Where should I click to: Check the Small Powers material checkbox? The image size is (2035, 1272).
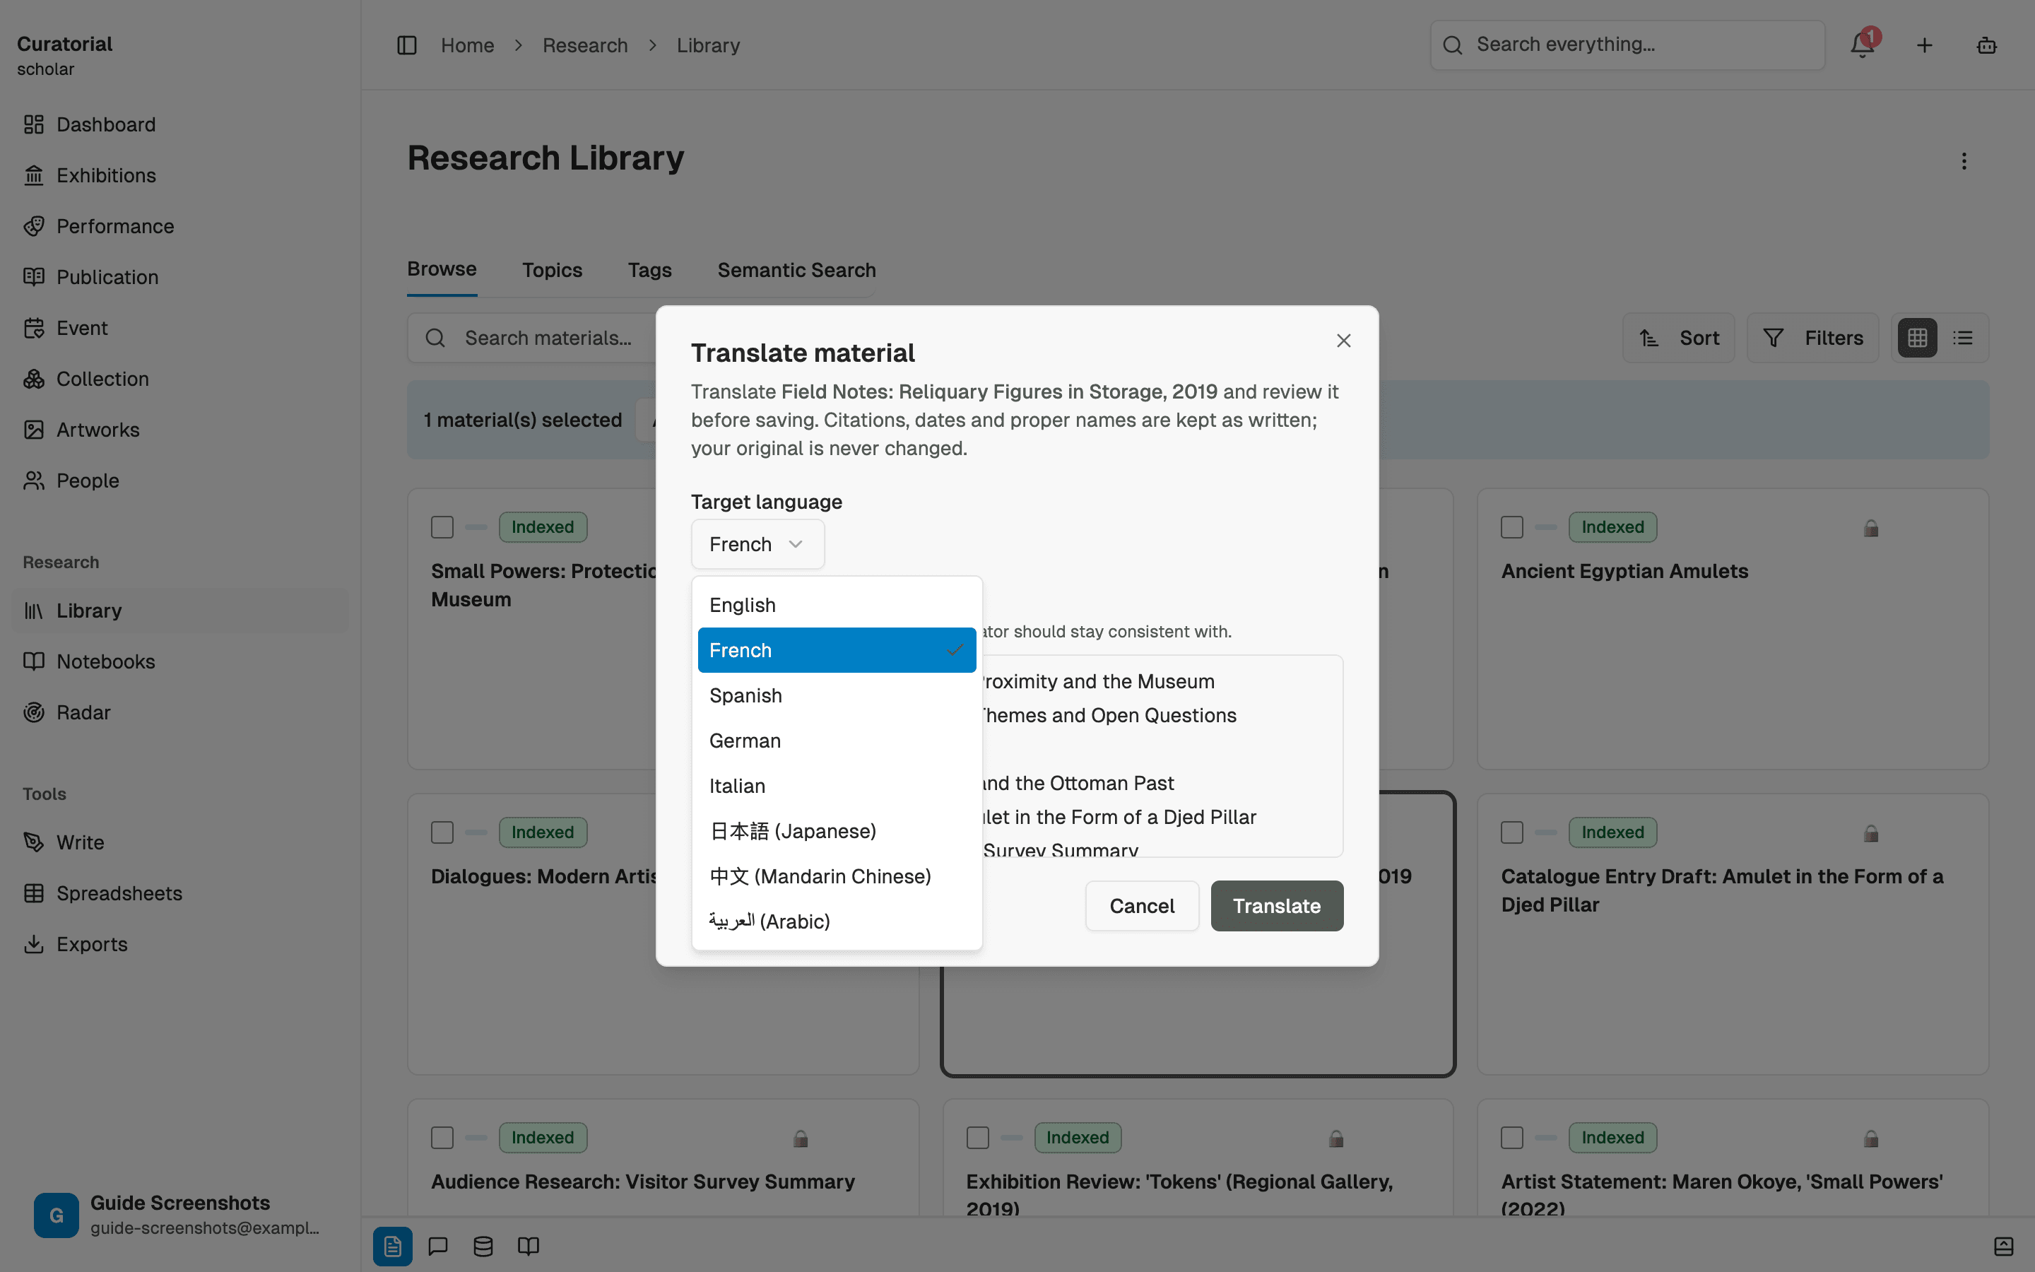pos(442,527)
